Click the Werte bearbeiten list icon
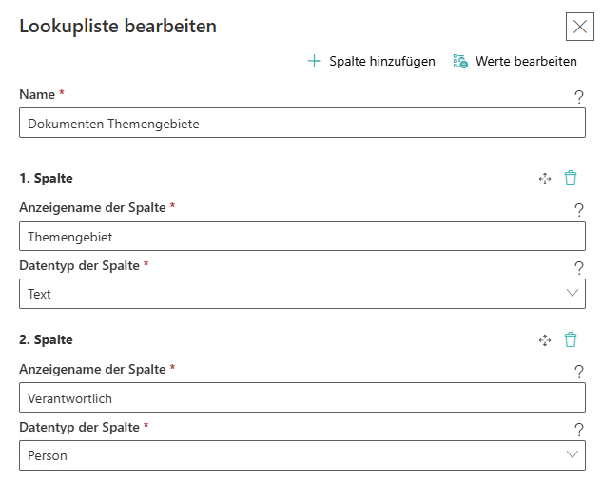 click(x=460, y=61)
